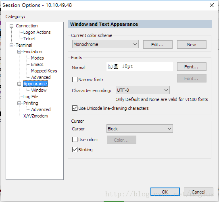Open the Cursor style dropdown
This screenshot has height=202, width=219.
140,129
